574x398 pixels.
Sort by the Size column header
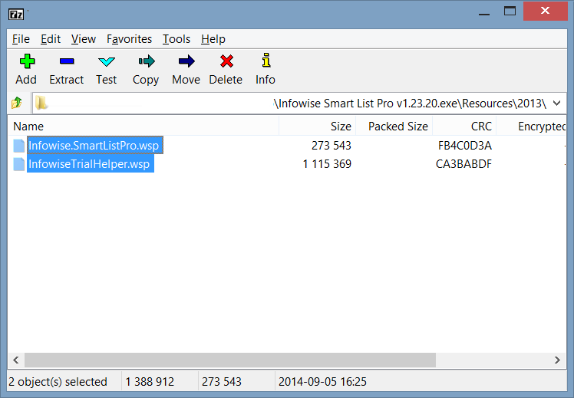pos(317,127)
